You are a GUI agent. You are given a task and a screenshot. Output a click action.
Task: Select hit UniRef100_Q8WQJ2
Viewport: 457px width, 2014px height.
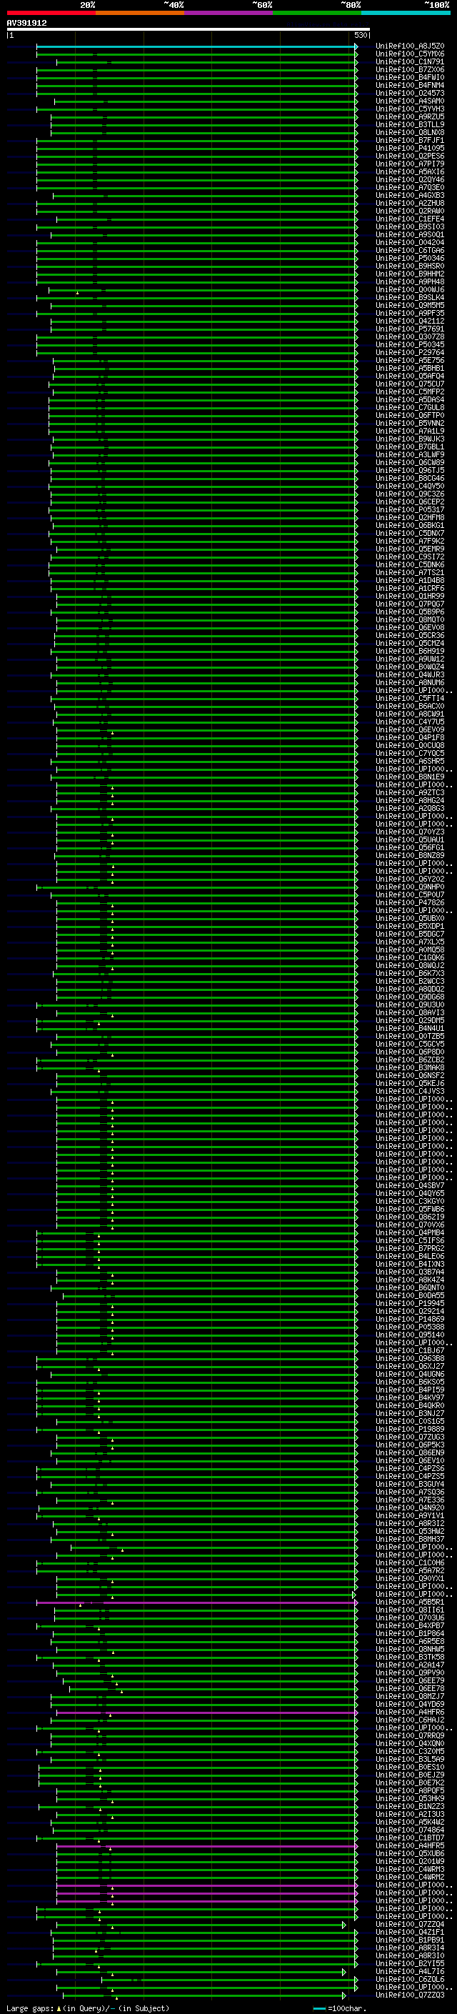(x=410, y=966)
